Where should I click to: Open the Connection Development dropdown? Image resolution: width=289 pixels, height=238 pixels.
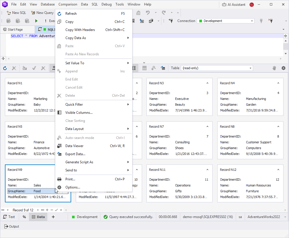(252, 21)
